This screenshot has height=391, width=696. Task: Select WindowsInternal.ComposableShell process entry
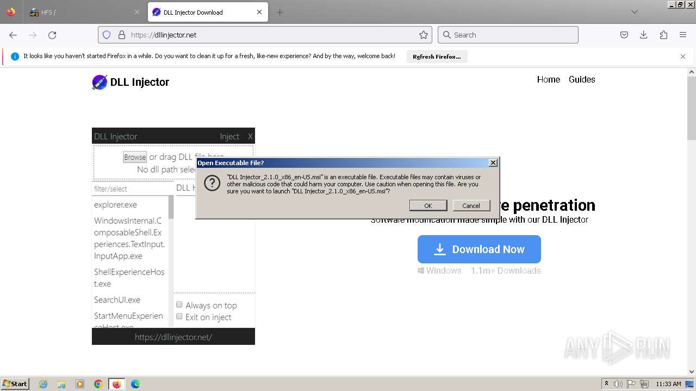[129, 238]
